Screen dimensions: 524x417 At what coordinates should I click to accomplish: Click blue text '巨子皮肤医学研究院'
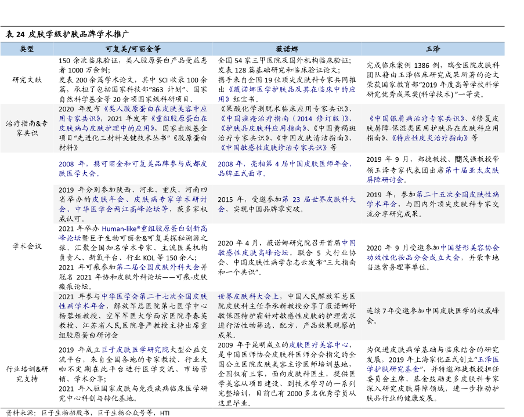point(135,350)
